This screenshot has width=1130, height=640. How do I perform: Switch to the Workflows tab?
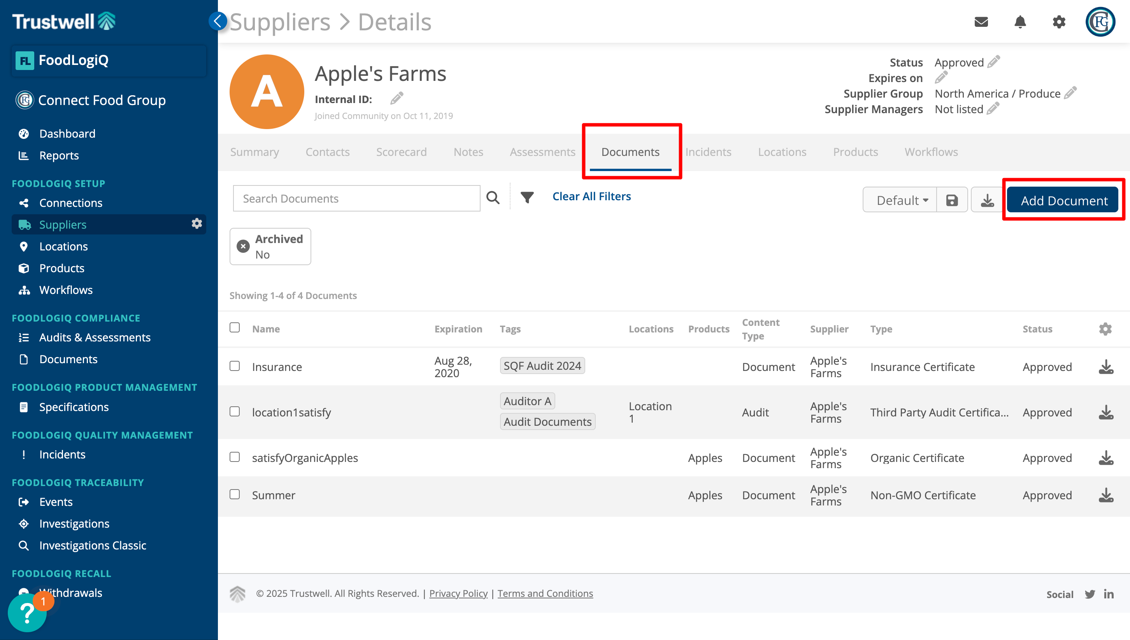click(931, 152)
